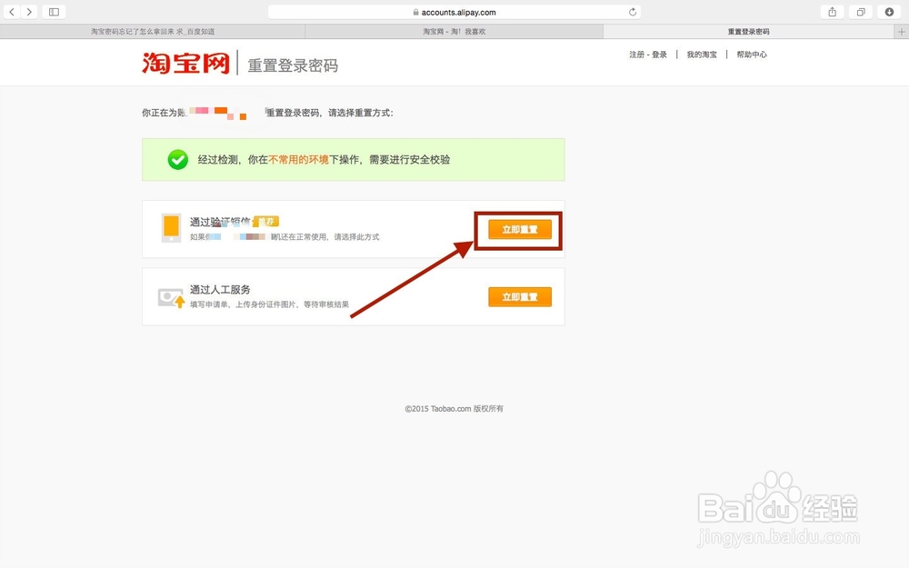Open the 帮助中心 link
The width and height of the screenshot is (909, 568).
tap(753, 54)
